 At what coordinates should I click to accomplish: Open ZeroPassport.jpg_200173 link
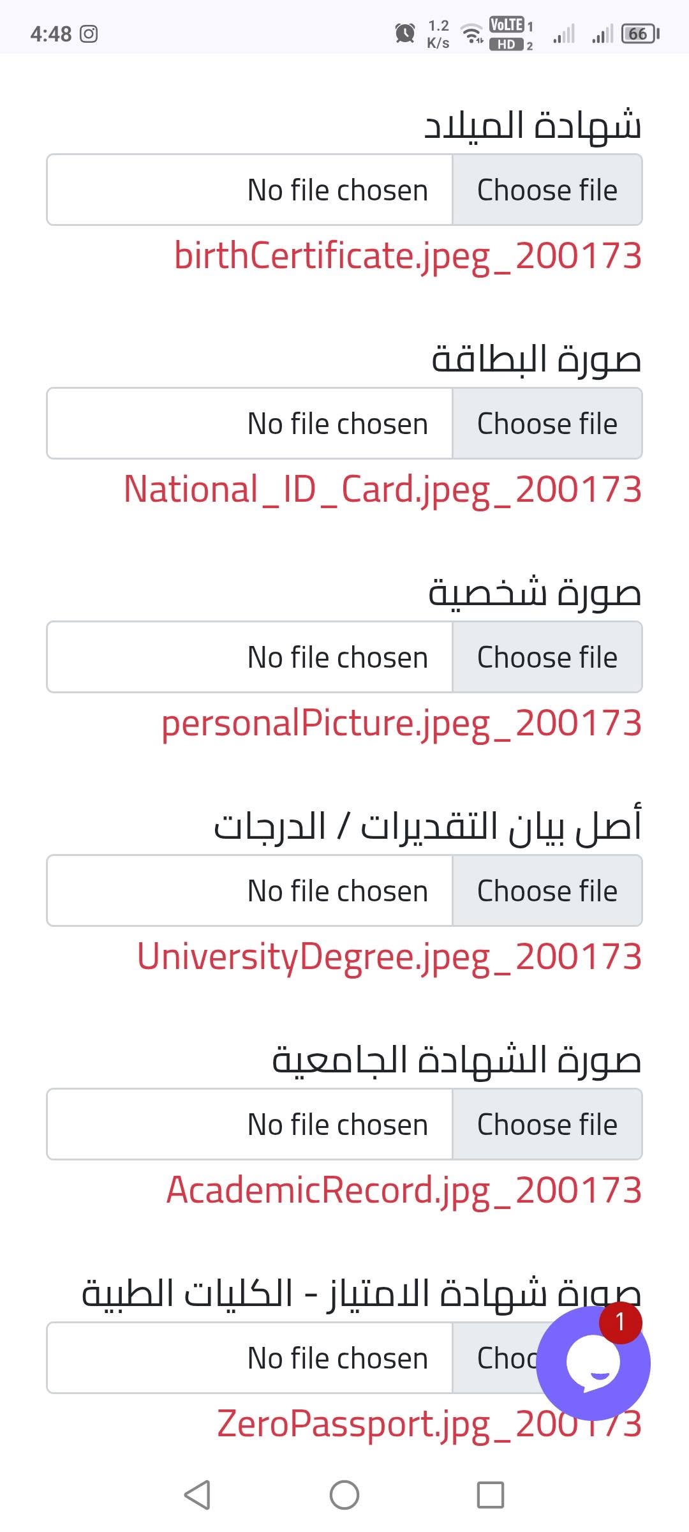click(x=429, y=1425)
